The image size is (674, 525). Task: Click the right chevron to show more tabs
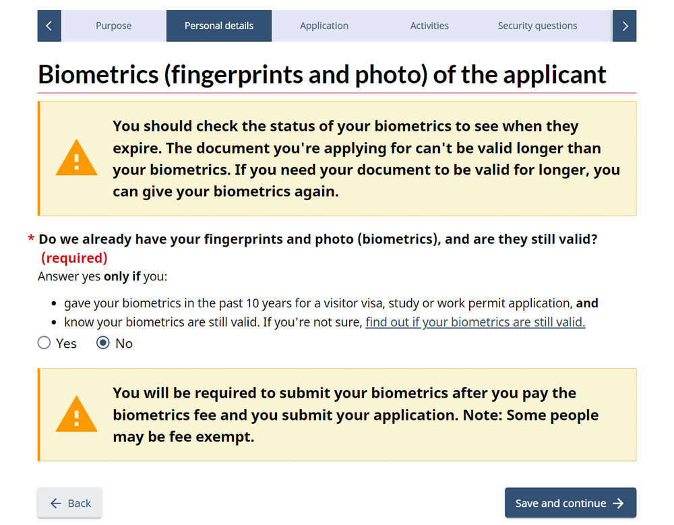625,26
